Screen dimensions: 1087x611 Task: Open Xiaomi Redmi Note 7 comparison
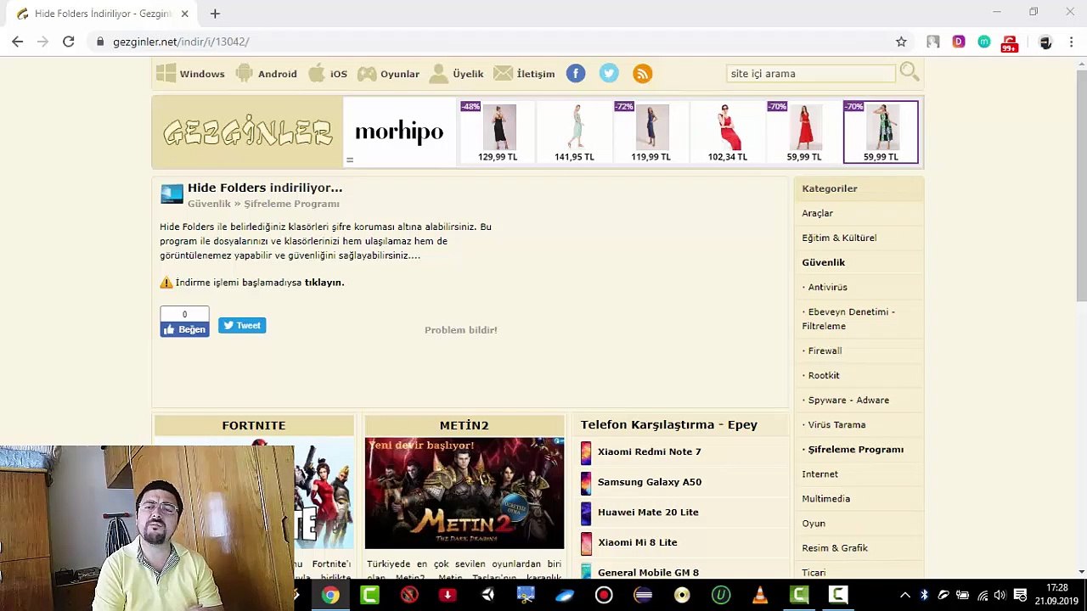[x=650, y=452]
